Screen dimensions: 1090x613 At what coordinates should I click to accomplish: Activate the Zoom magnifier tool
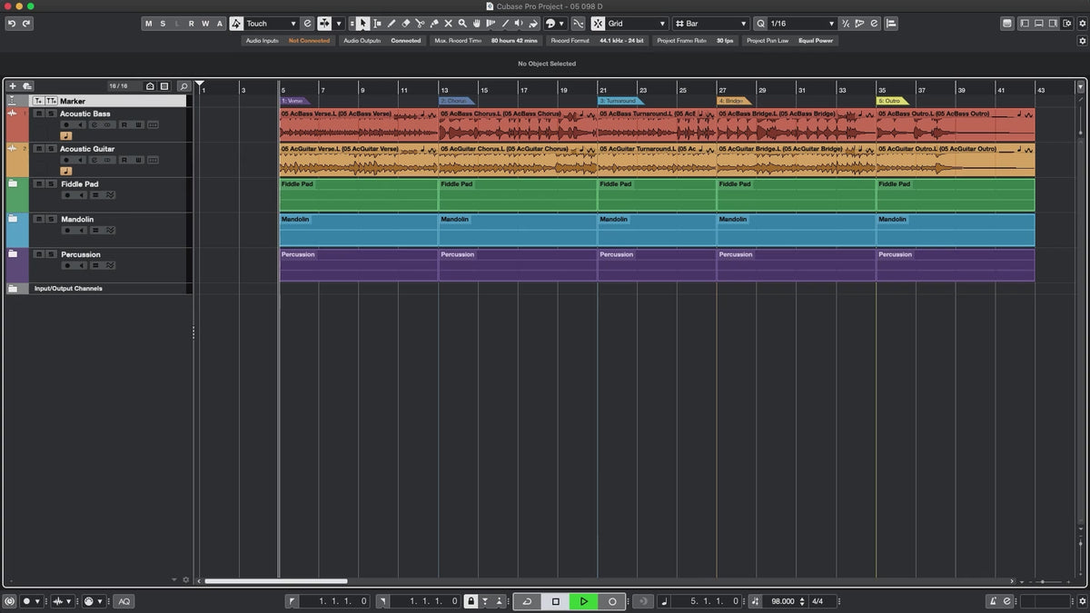[462, 24]
